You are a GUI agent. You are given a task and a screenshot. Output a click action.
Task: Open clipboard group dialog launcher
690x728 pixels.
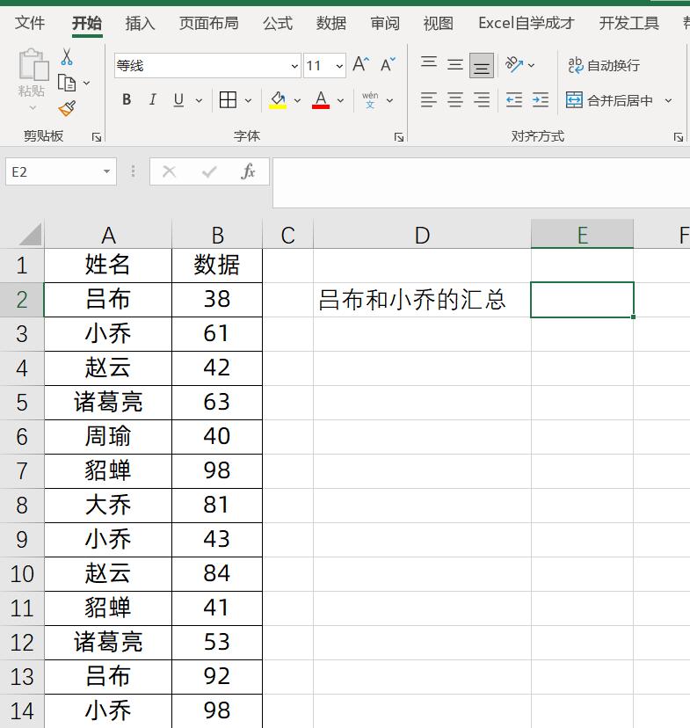97,137
